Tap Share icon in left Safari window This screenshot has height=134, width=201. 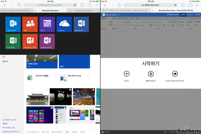19,5
